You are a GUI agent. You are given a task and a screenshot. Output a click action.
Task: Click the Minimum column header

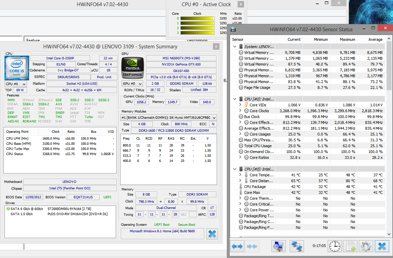click(x=316, y=39)
